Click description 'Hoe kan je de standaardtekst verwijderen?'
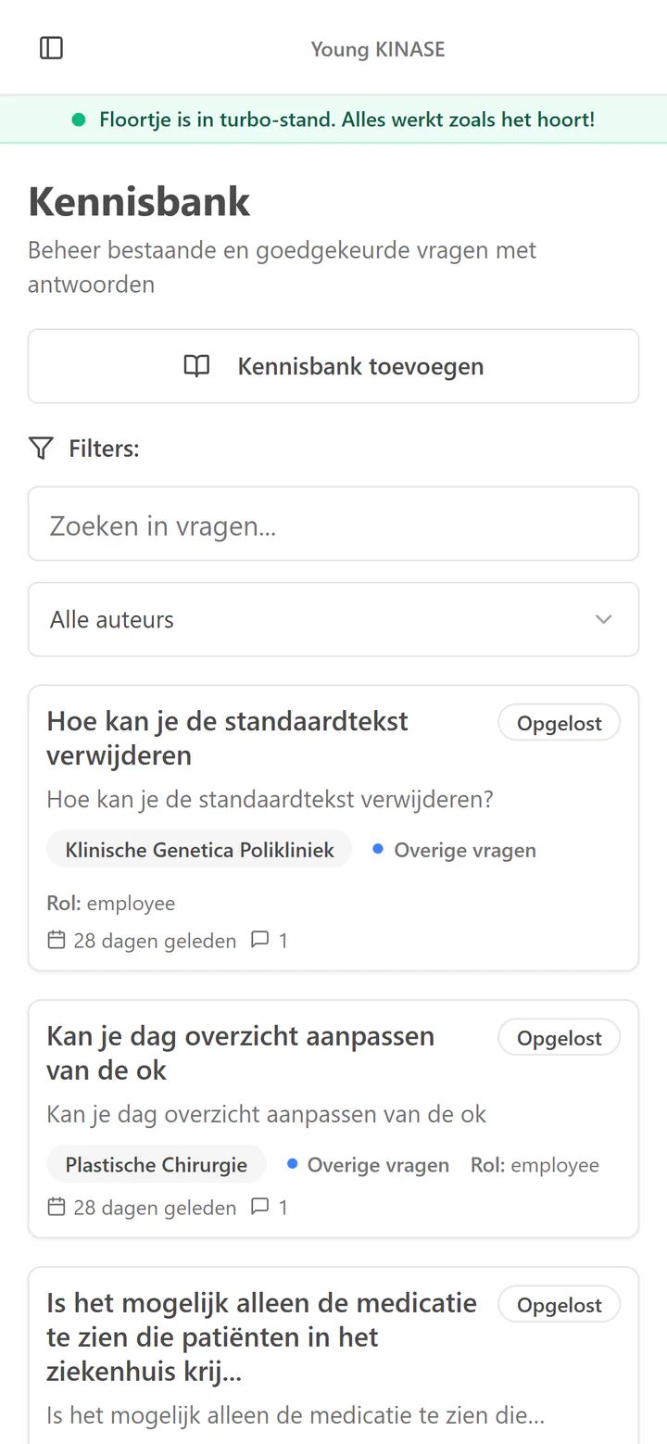This screenshot has height=1444, width=667. (x=270, y=799)
